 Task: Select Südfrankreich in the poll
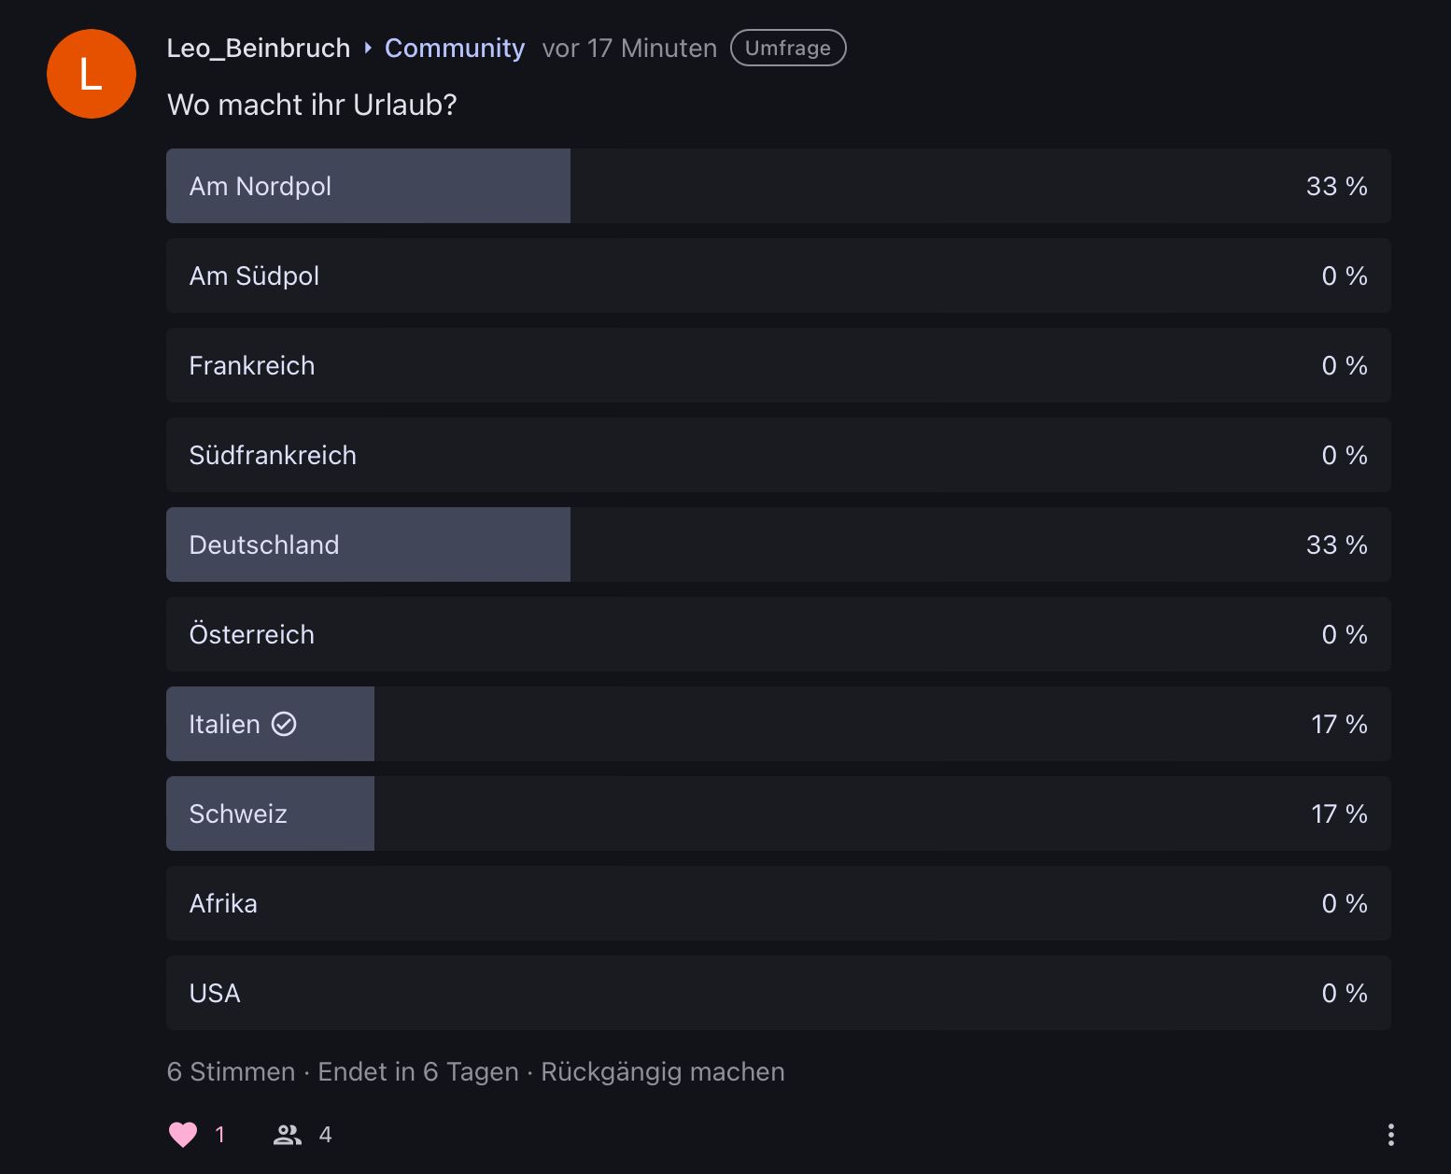pos(778,455)
